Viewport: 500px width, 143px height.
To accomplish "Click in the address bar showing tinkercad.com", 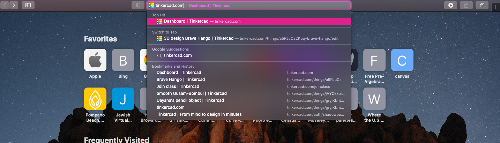I will pyautogui.click(x=248, y=5).
